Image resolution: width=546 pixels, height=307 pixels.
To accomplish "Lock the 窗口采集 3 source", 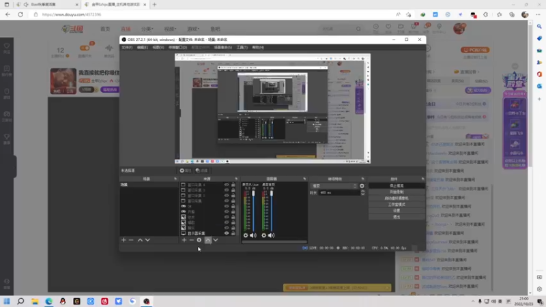I will click(233, 190).
